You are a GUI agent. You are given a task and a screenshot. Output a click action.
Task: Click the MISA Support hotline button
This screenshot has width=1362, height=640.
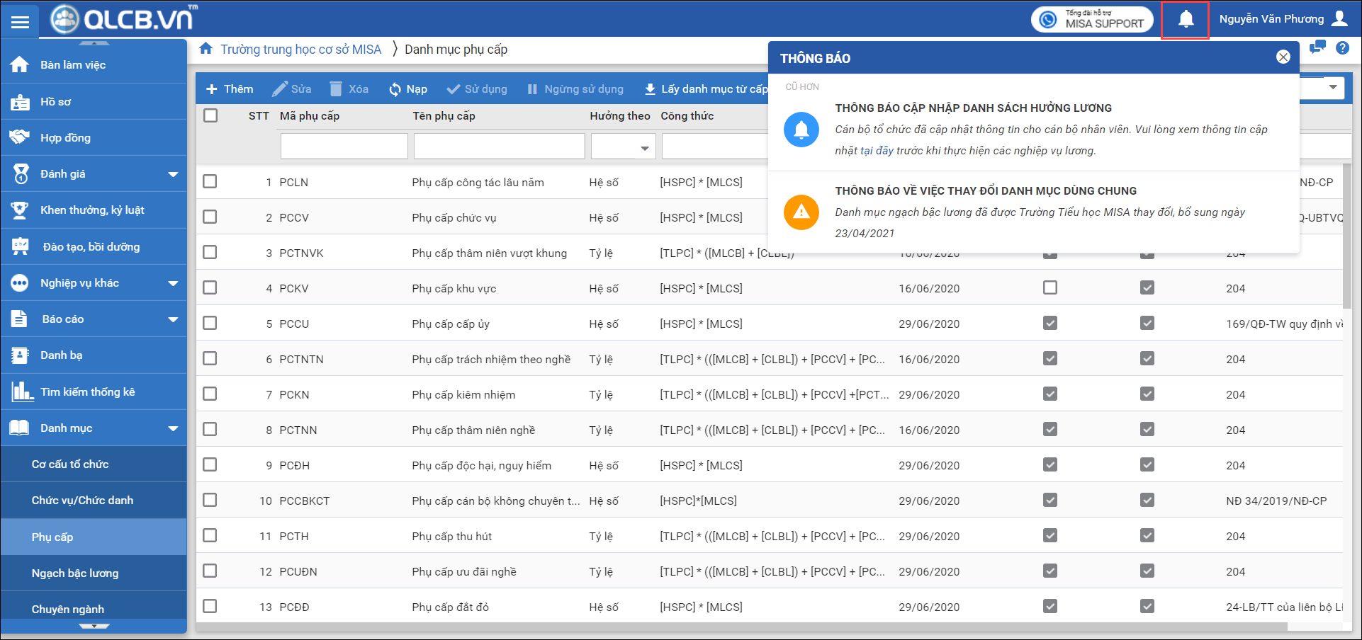point(1092,19)
